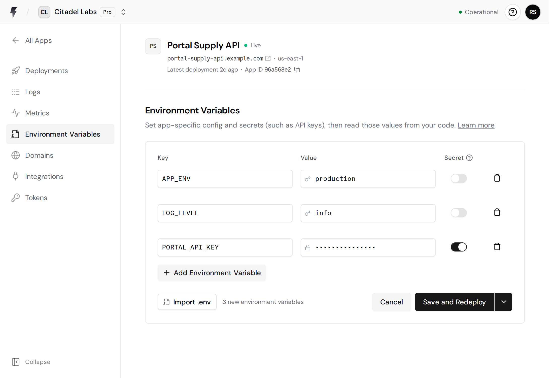
Task: Collapse the sidebar
Action: (31, 362)
